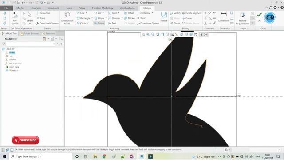The height and width of the screenshot is (160, 284).
Task: Switch to the Folder Browser tab
Action: (x=29, y=34)
